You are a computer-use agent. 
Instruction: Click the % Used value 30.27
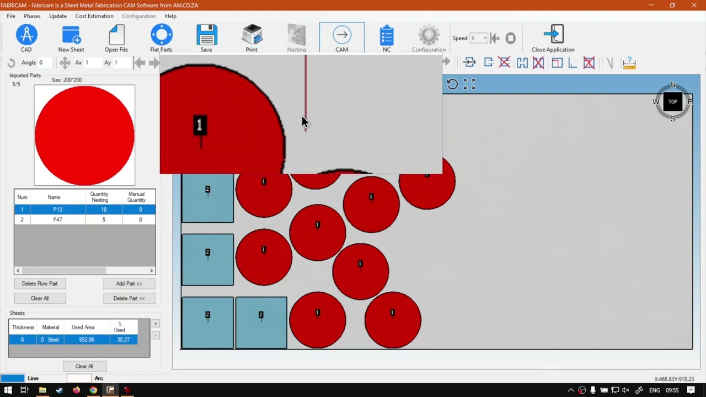click(x=123, y=340)
